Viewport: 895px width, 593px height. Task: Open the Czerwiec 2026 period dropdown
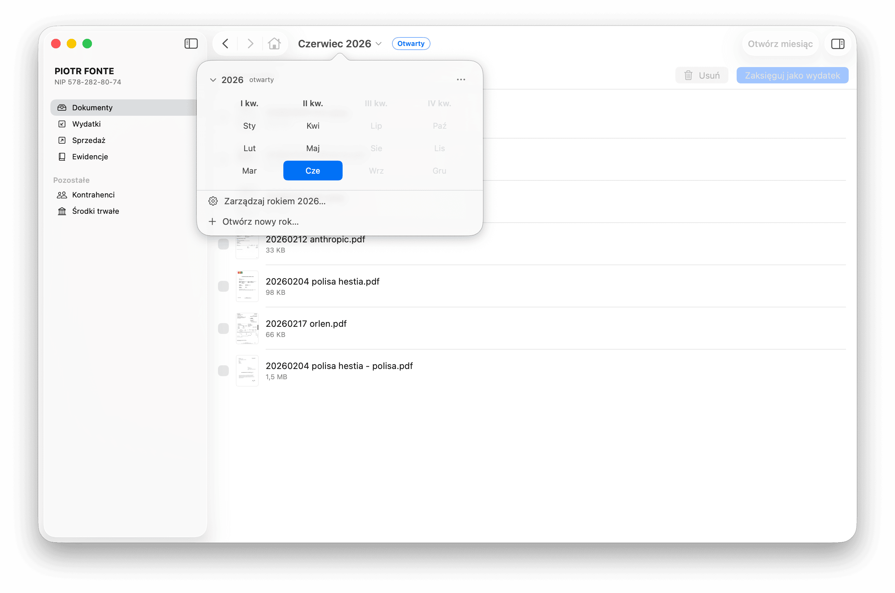pyautogui.click(x=340, y=44)
